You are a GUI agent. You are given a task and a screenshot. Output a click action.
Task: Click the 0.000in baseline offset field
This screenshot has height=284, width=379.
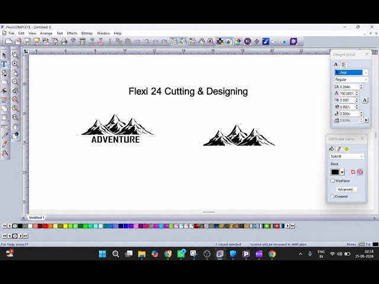click(x=349, y=114)
